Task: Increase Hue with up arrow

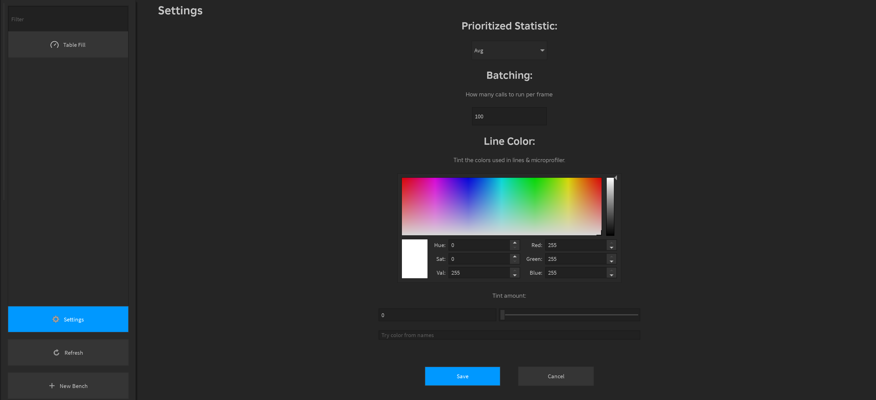Action: (x=515, y=243)
